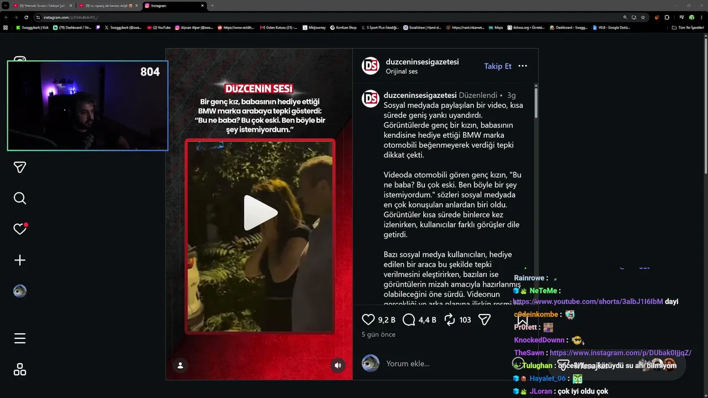Go forward in browser history

coord(16,17)
